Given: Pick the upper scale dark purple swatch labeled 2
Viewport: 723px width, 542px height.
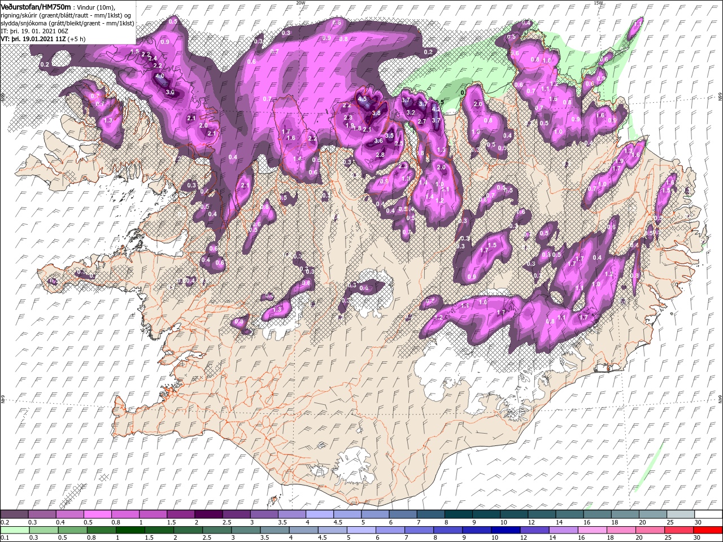Looking at the screenshot, I should (209, 514).
